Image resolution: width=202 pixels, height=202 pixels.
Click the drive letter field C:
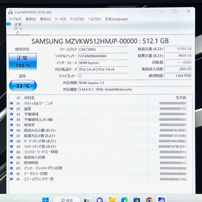(x=103, y=76)
